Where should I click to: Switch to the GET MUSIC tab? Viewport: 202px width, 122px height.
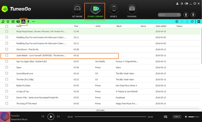[77, 11]
